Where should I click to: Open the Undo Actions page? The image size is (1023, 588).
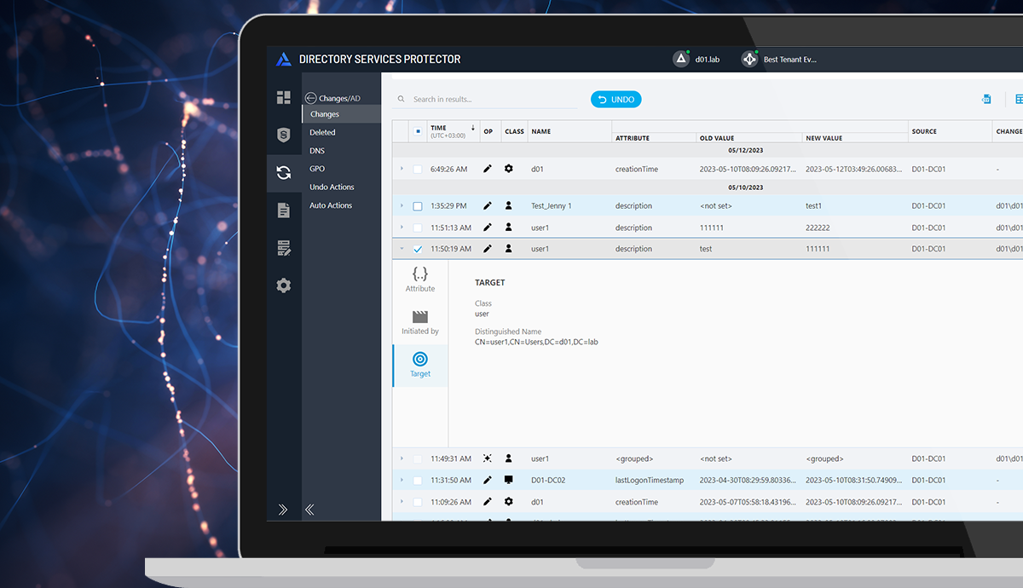[332, 187]
